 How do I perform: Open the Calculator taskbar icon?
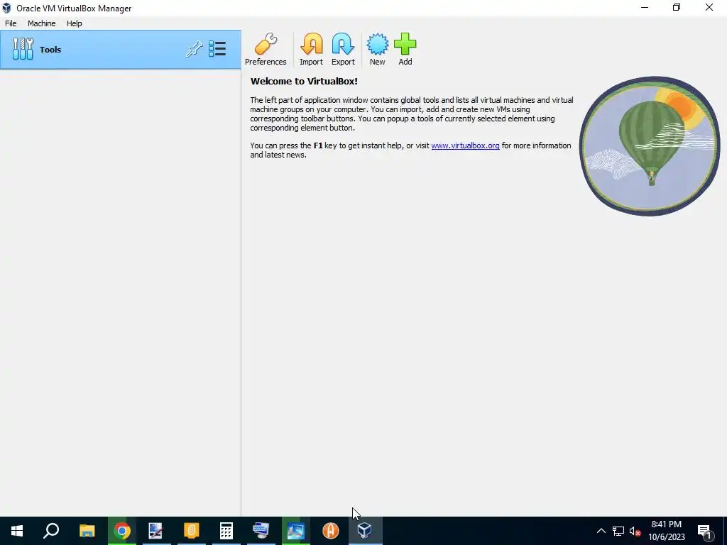tap(226, 531)
